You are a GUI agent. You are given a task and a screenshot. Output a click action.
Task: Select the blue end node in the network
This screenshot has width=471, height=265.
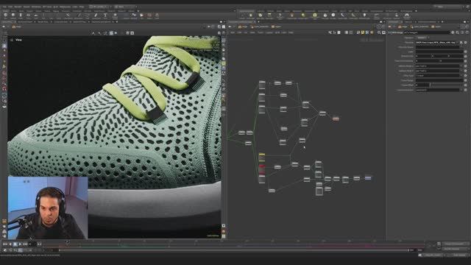pos(368,178)
